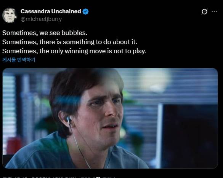This screenshot has width=223, height=178.
Task: Click the line "Sometimes, we see bubbles."
Action: 45,33
